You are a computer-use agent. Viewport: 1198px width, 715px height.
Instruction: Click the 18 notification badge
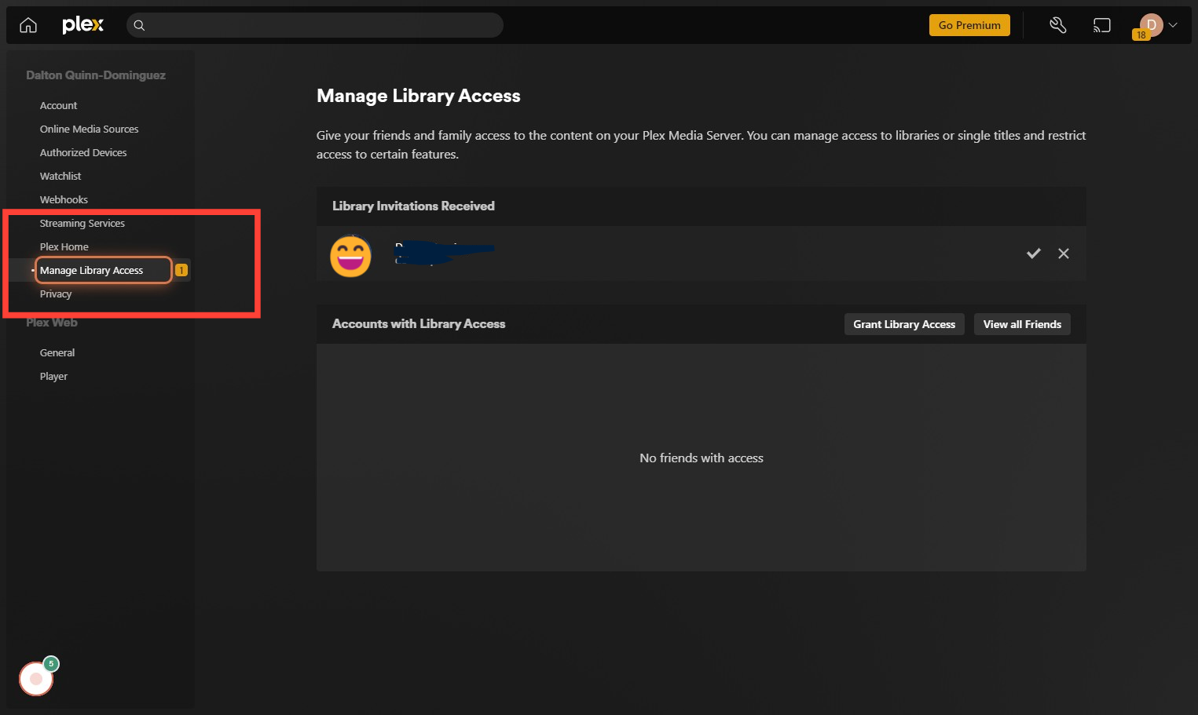[x=1141, y=35]
